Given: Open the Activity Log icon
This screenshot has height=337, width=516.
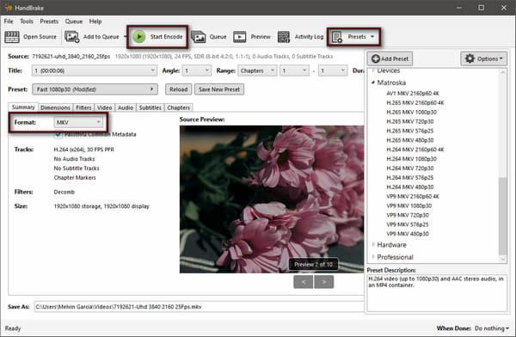Looking at the screenshot, I should [x=284, y=37].
